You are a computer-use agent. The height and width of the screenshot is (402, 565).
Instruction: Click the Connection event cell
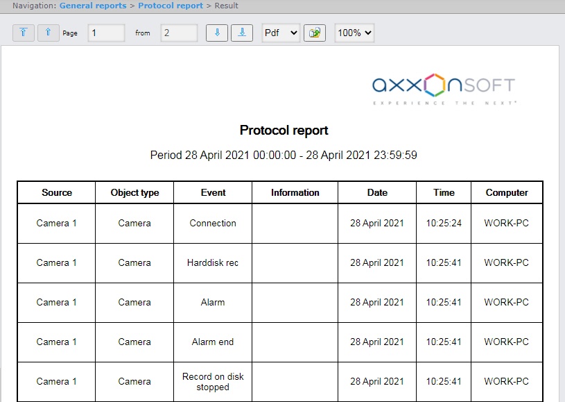[213, 224]
